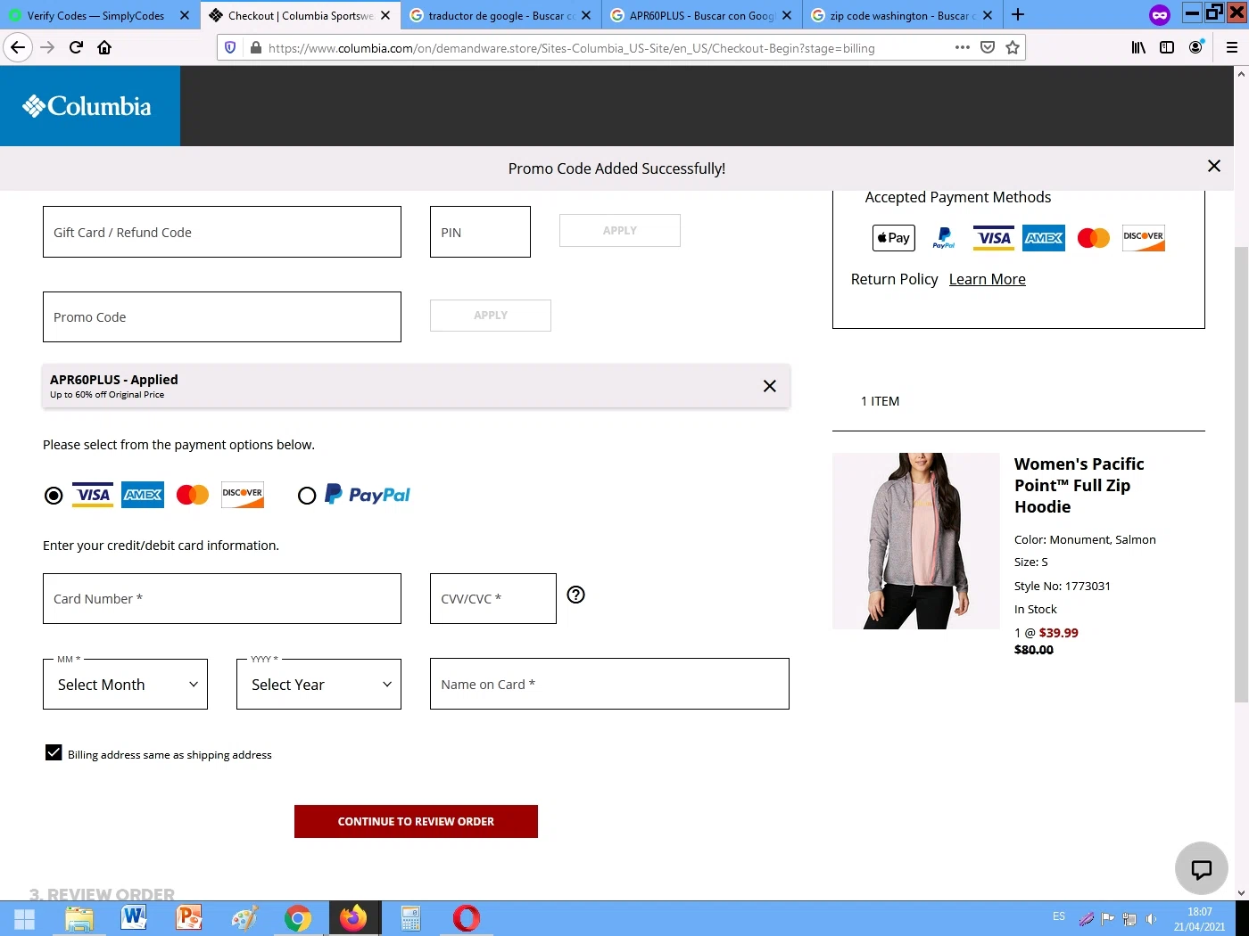The image size is (1249, 936).
Task: Open Chrome from the taskbar
Action: click(298, 918)
